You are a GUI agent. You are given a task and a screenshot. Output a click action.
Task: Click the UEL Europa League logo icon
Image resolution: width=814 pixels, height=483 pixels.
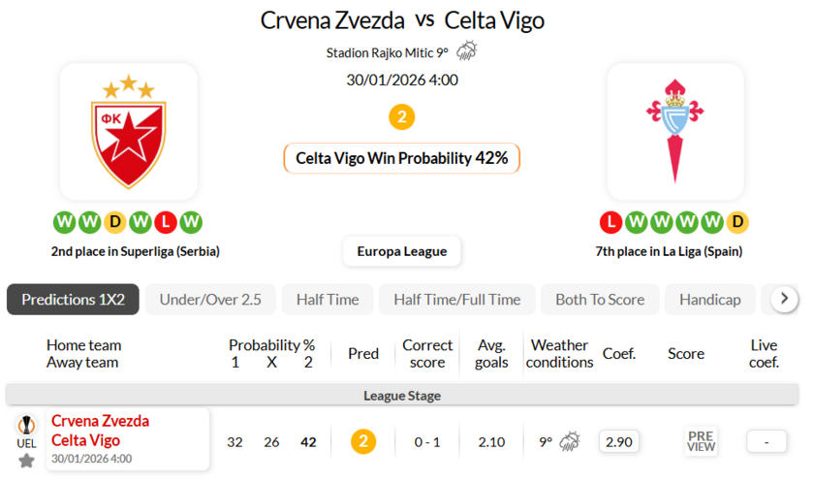(x=26, y=425)
